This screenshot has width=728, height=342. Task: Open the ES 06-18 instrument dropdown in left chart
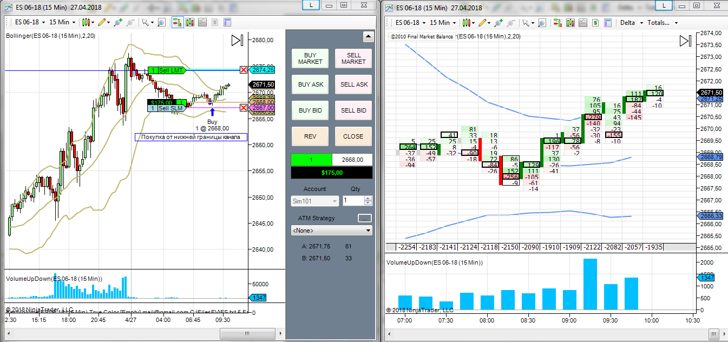coord(29,22)
